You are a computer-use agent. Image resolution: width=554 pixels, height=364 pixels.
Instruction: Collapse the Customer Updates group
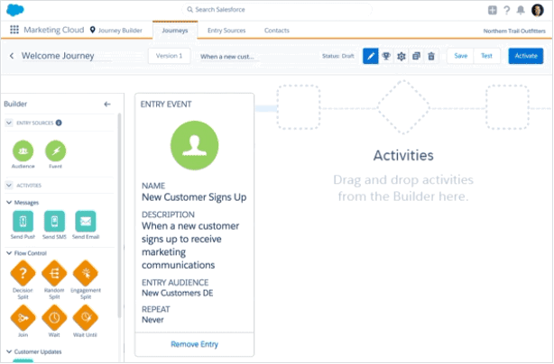[x=9, y=351]
